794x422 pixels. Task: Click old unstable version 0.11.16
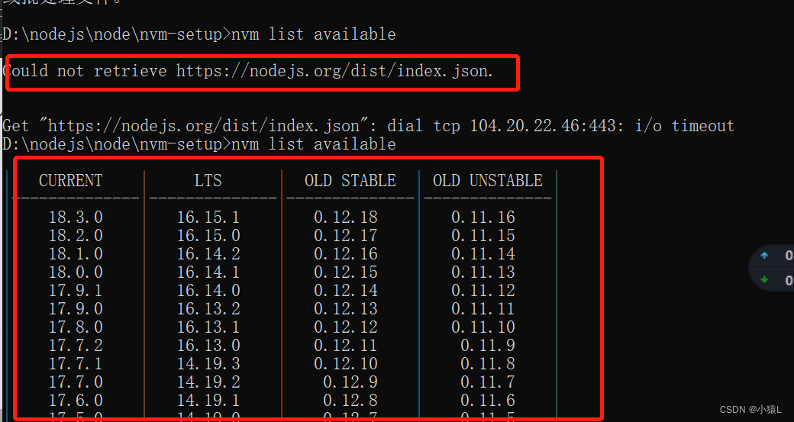coord(483,217)
